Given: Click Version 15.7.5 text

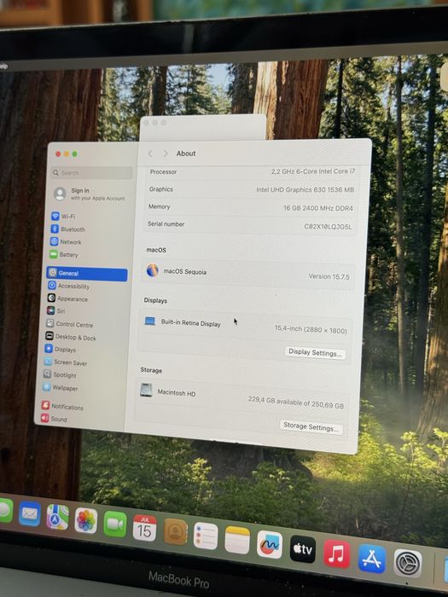Looking at the screenshot, I should pyautogui.click(x=329, y=276).
